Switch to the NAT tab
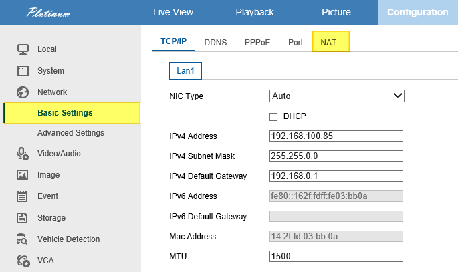The width and height of the screenshot is (458, 272). click(x=328, y=42)
